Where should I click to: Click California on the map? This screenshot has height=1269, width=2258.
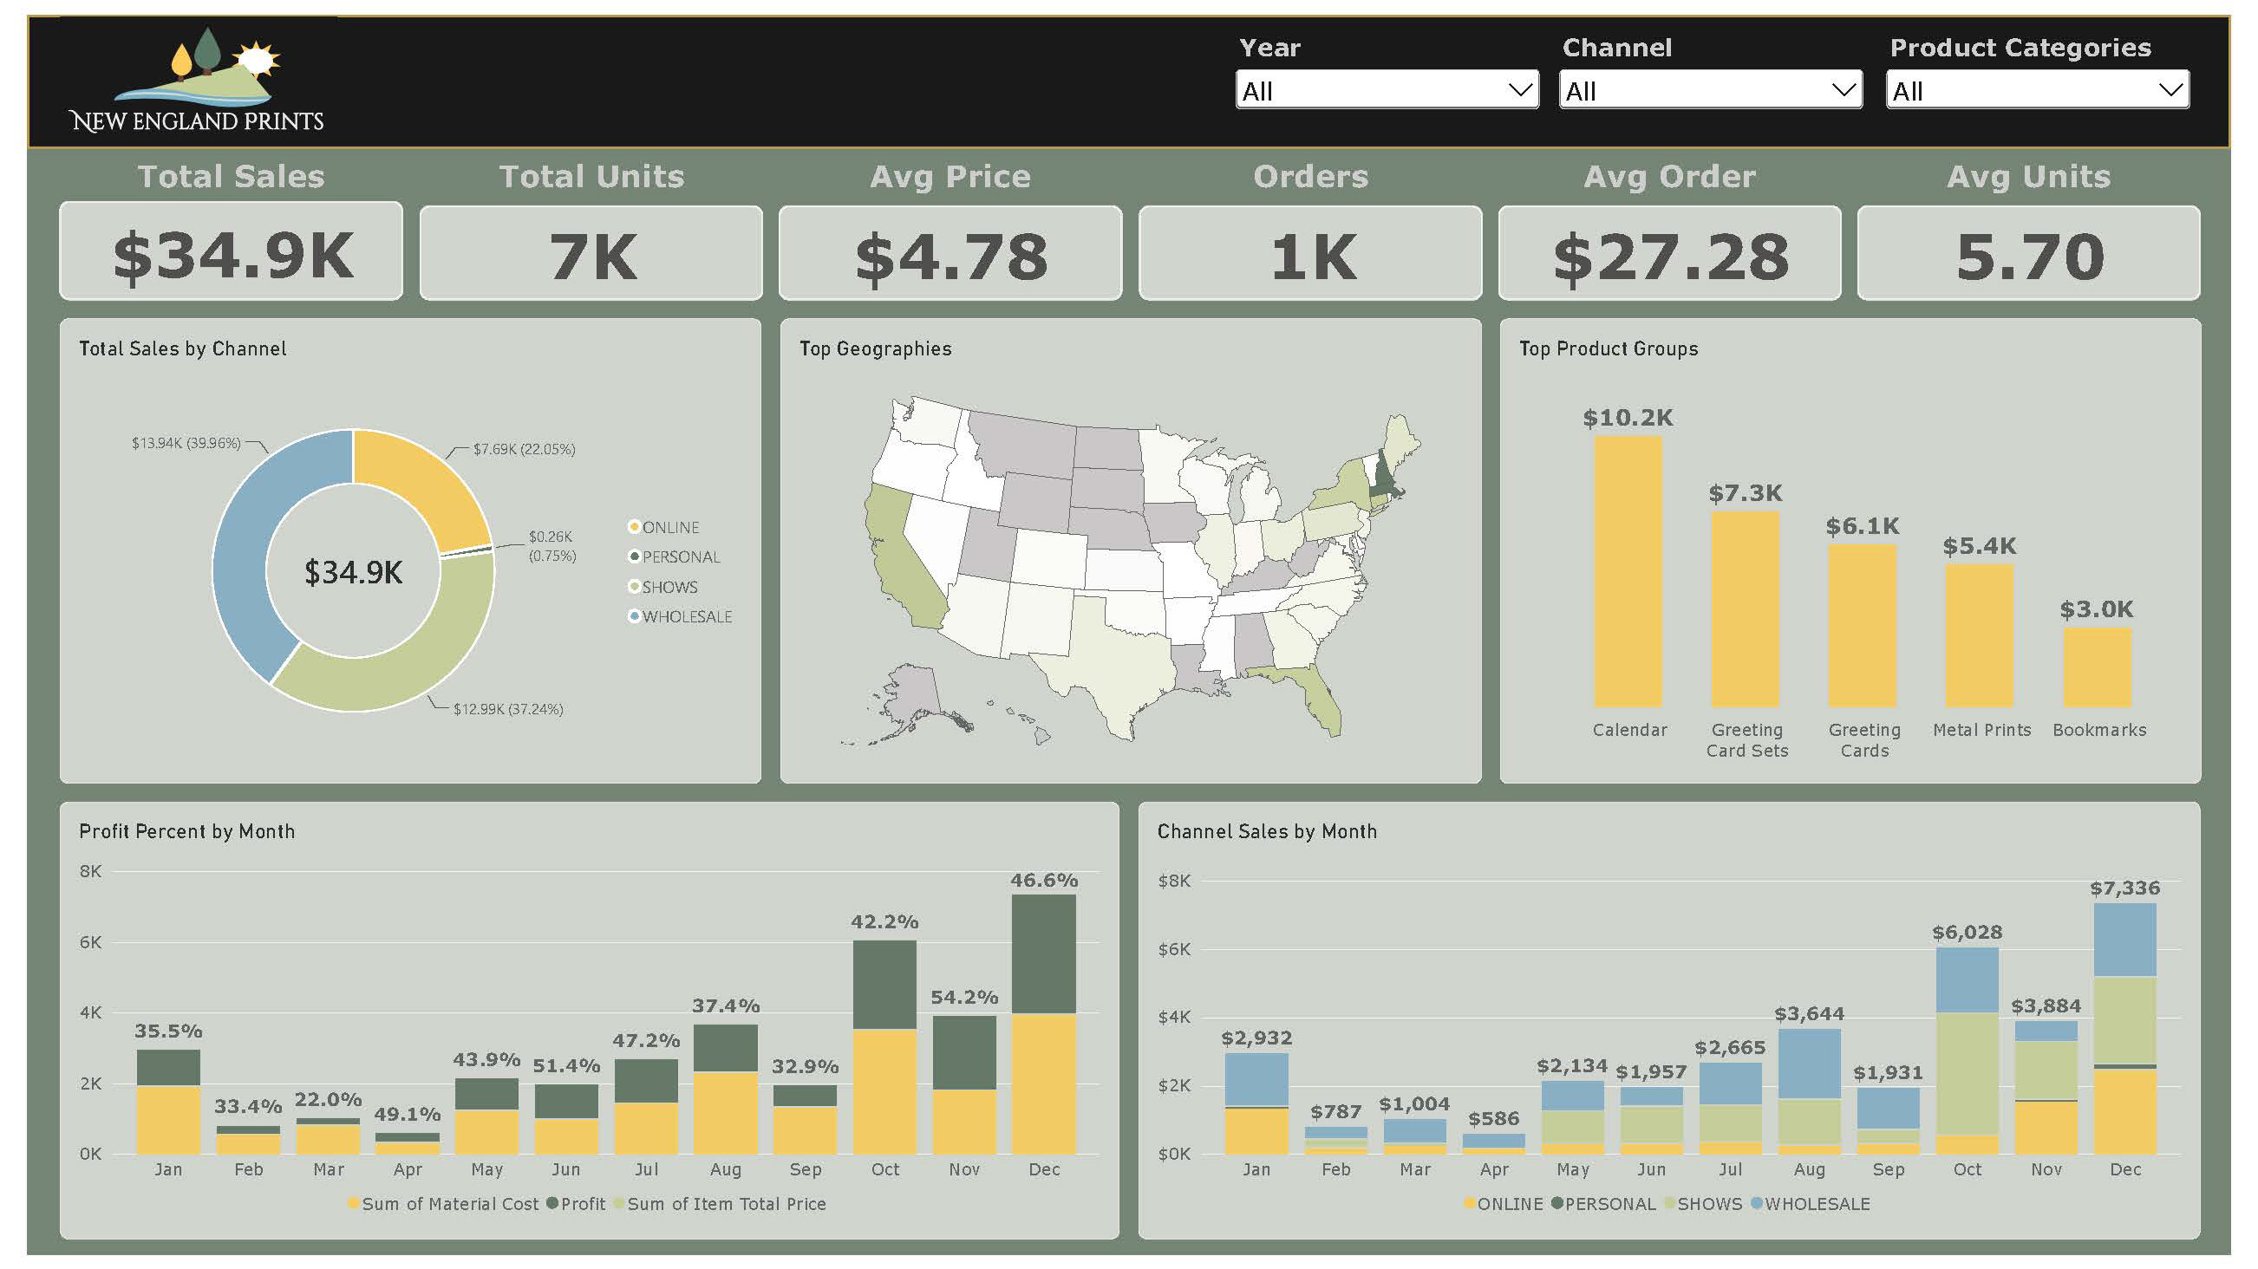coord(898,552)
